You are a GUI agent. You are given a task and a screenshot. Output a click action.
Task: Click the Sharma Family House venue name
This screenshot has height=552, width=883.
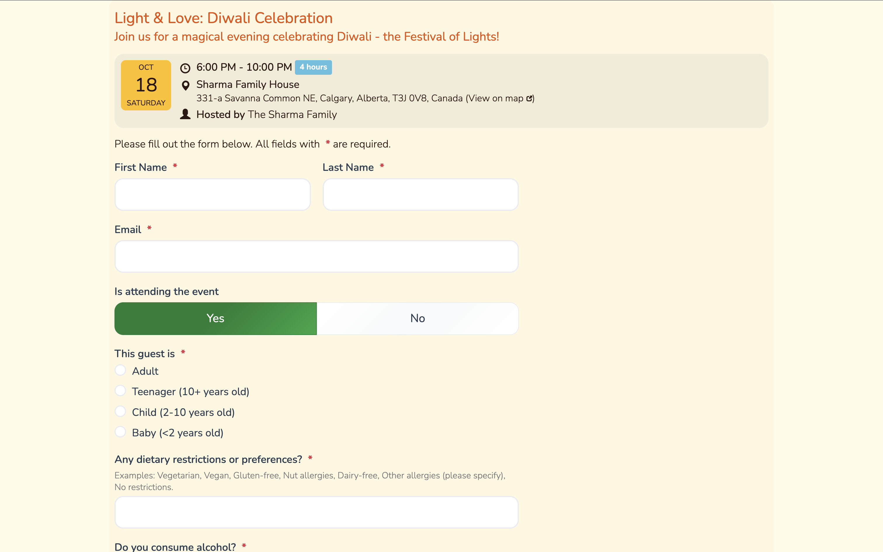tap(248, 84)
